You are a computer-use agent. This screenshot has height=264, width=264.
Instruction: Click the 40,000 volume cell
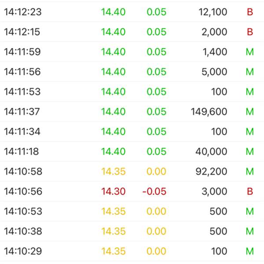[212, 152]
